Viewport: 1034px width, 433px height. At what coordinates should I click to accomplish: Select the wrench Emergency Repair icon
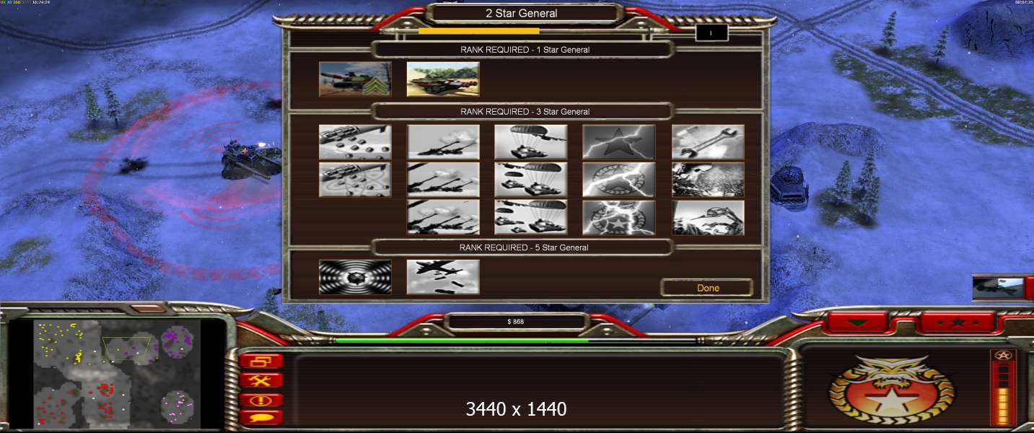[x=708, y=142]
